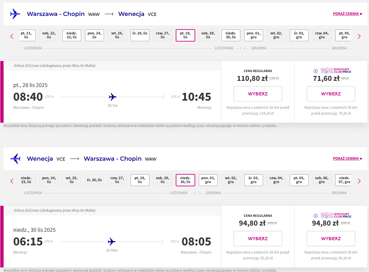Select return date pon. 01, gru

point(208,180)
